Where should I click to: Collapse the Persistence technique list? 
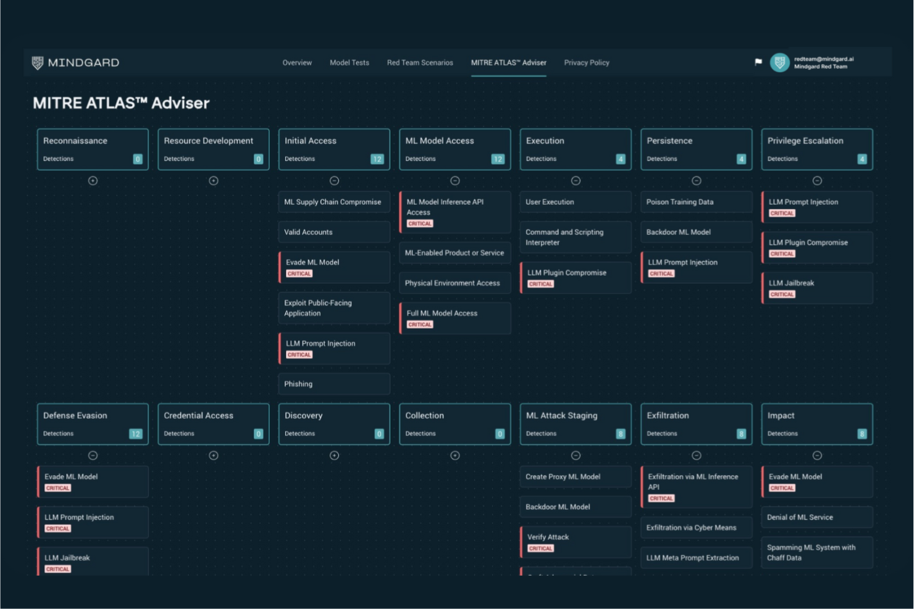click(697, 181)
